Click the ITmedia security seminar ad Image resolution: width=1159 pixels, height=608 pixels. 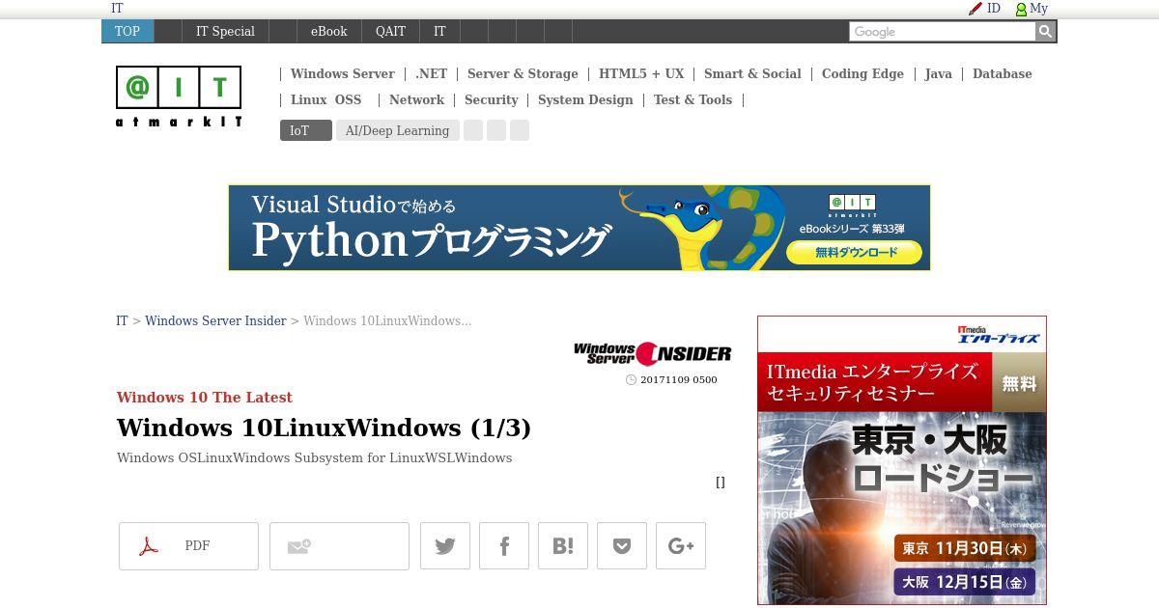[902, 460]
